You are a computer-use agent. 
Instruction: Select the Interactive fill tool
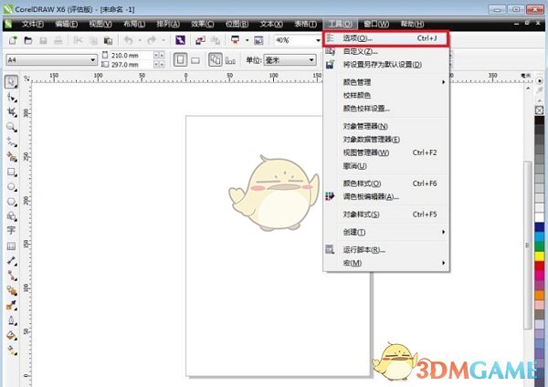12,350
